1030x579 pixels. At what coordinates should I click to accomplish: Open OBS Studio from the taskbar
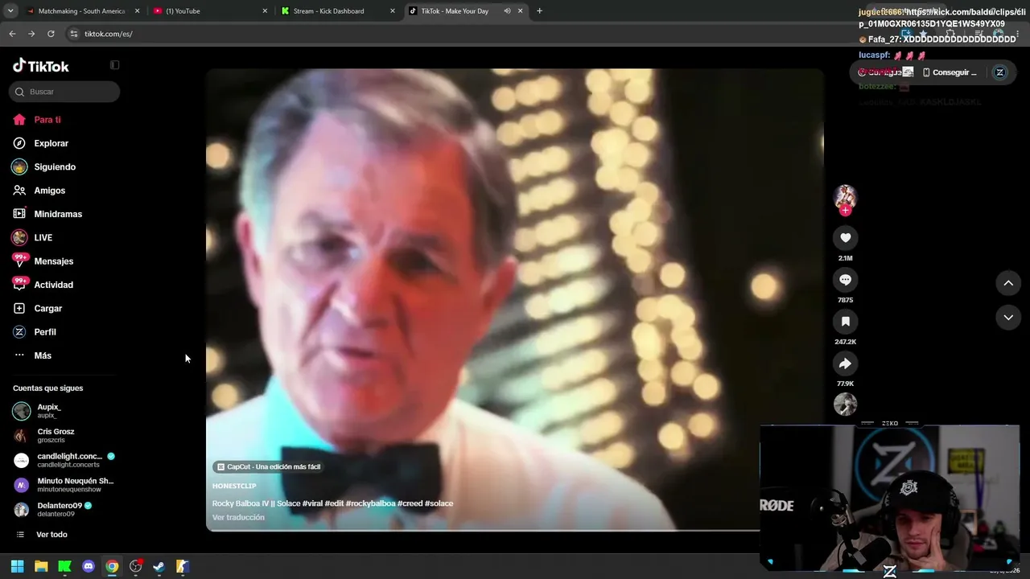coord(136,566)
